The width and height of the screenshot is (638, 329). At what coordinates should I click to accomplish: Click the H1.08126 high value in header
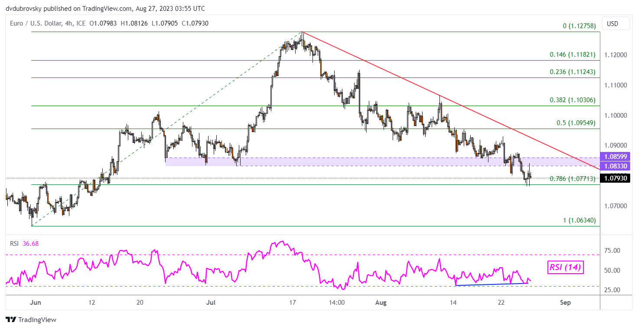tap(134, 23)
